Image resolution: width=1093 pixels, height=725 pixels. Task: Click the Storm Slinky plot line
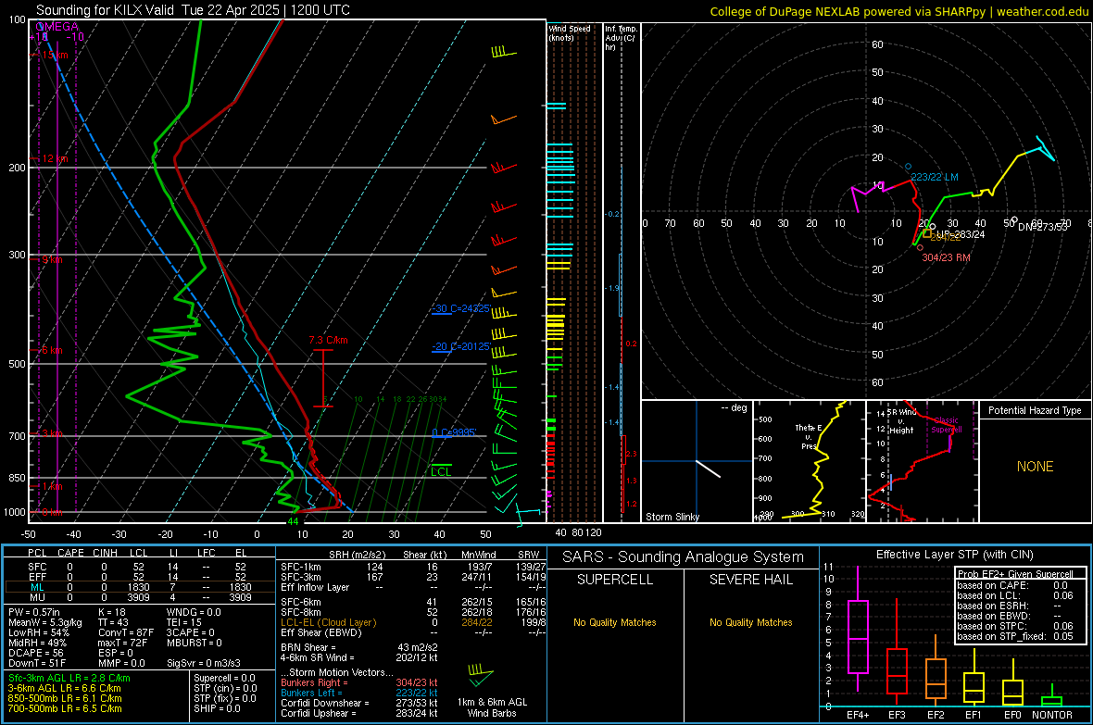[x=709, y=469]
